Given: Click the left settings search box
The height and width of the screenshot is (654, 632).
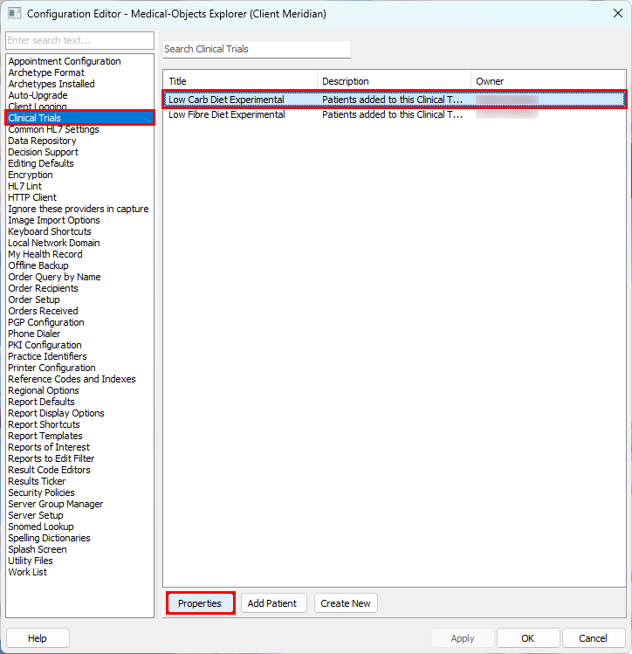Looking at the screenshot, I should (79, 41).
